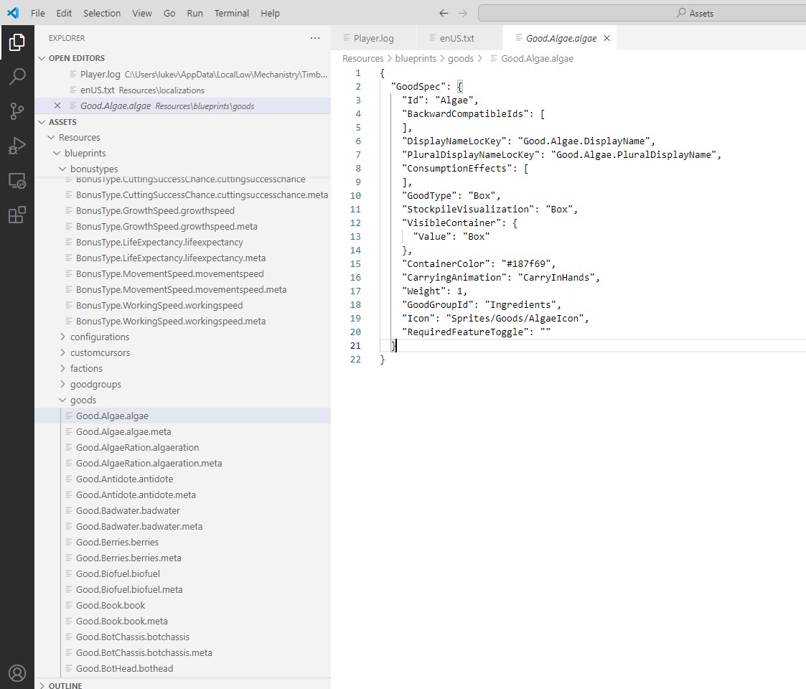Open BonusType.GrowthSpeed.growthspeed file
806x689 pixels.
coord(155,210)
